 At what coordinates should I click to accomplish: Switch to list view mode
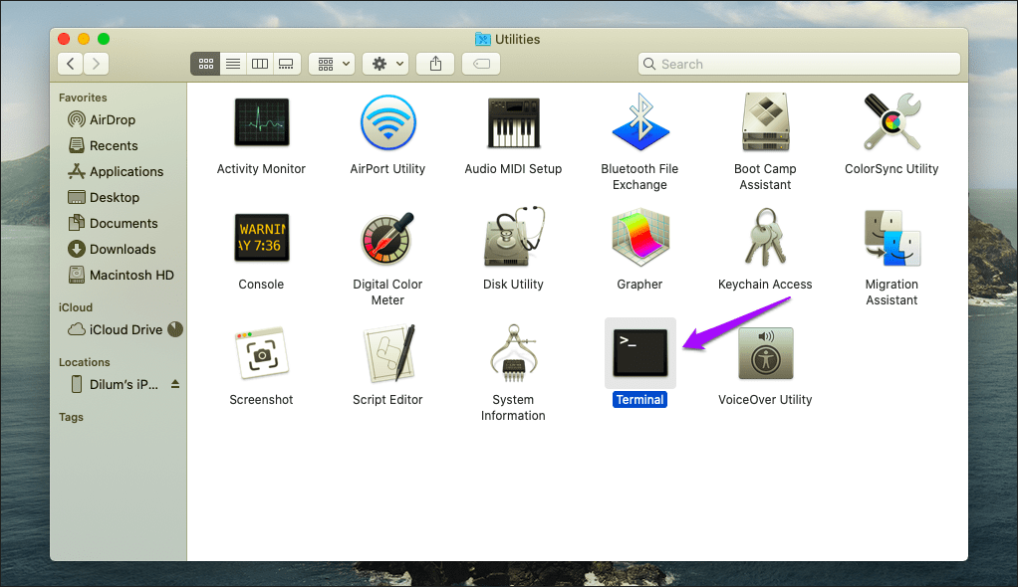pos(232,64)
